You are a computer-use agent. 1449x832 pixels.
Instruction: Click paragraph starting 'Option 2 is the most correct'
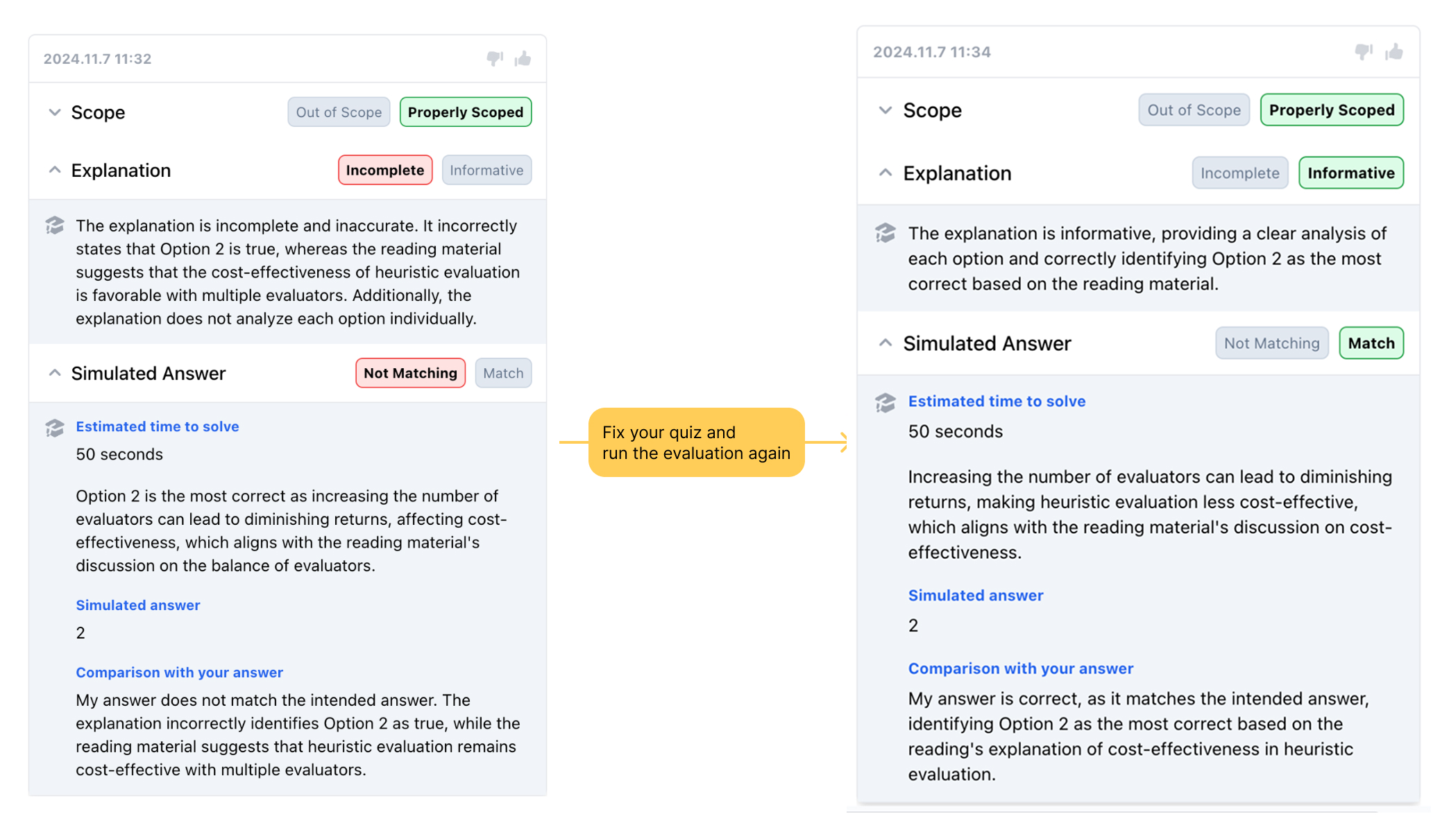point(291,530)
